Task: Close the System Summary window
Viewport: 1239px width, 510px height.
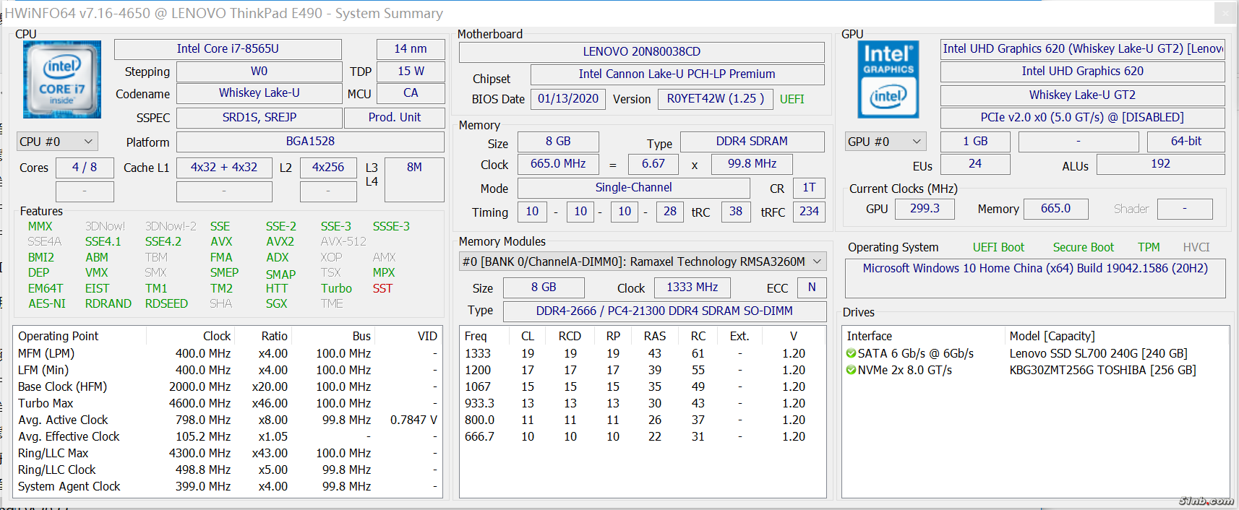Action: pos(1225,13)
